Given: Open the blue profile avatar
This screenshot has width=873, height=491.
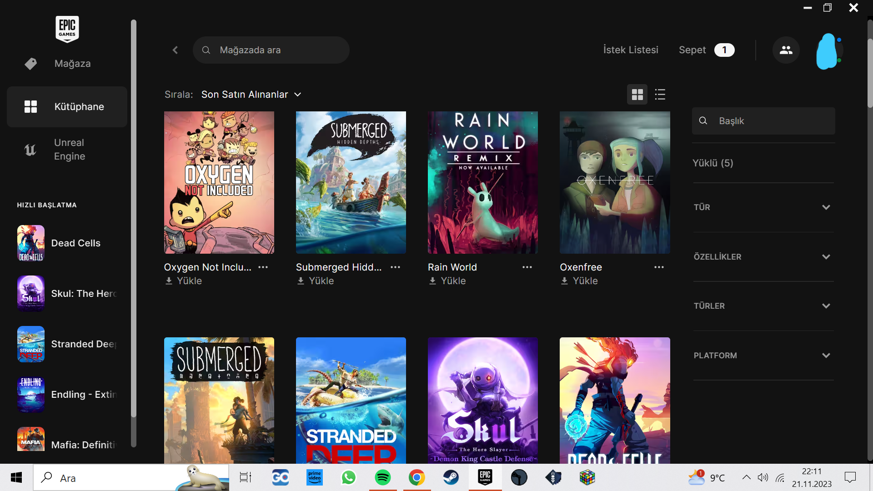Looking at the screenshot, I should (828, 51).
